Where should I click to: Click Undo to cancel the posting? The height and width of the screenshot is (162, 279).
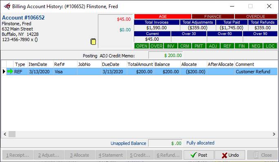[x=230, y=155]
